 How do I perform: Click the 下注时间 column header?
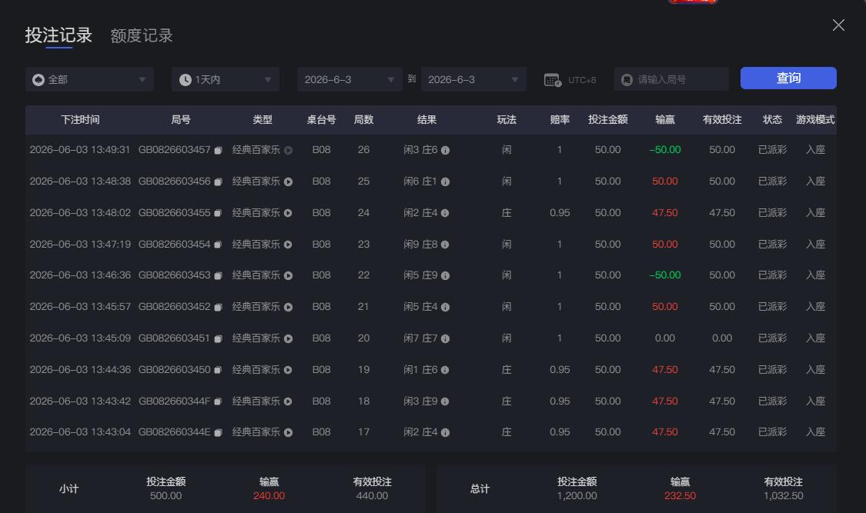coord(80,120)
